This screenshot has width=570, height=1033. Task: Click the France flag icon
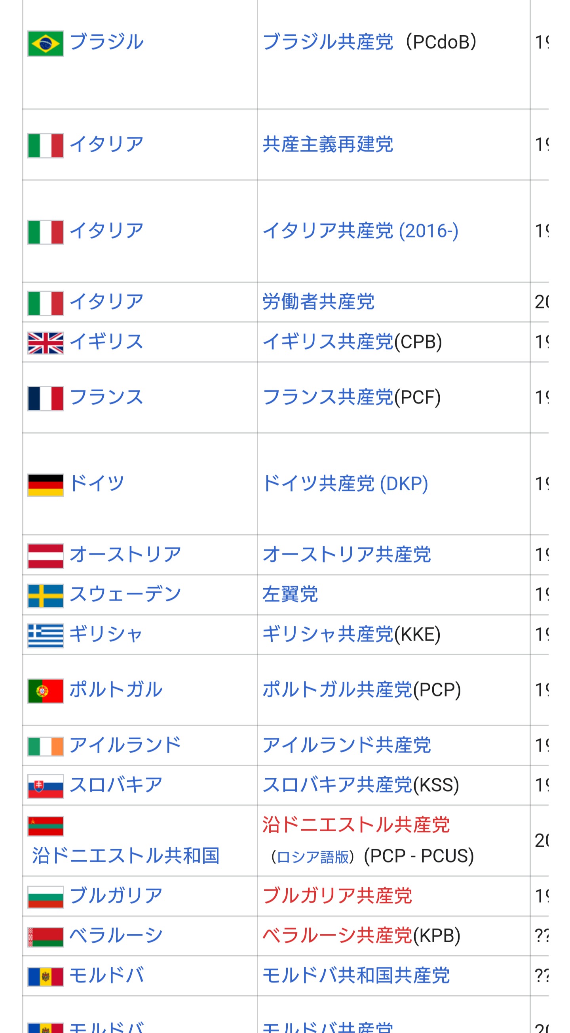point(46,398)
